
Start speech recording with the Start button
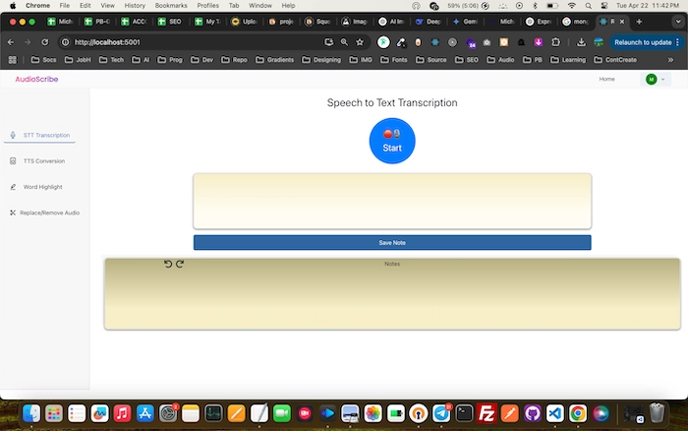pos(392,141)
